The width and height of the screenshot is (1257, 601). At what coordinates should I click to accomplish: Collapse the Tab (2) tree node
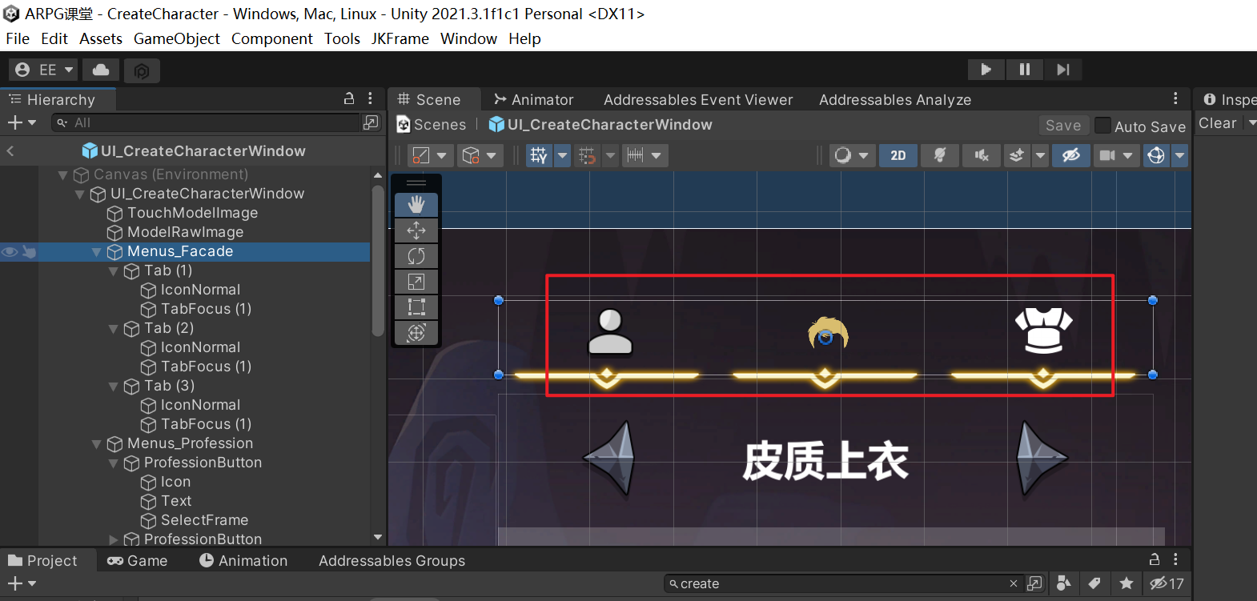tap(113, 329)
